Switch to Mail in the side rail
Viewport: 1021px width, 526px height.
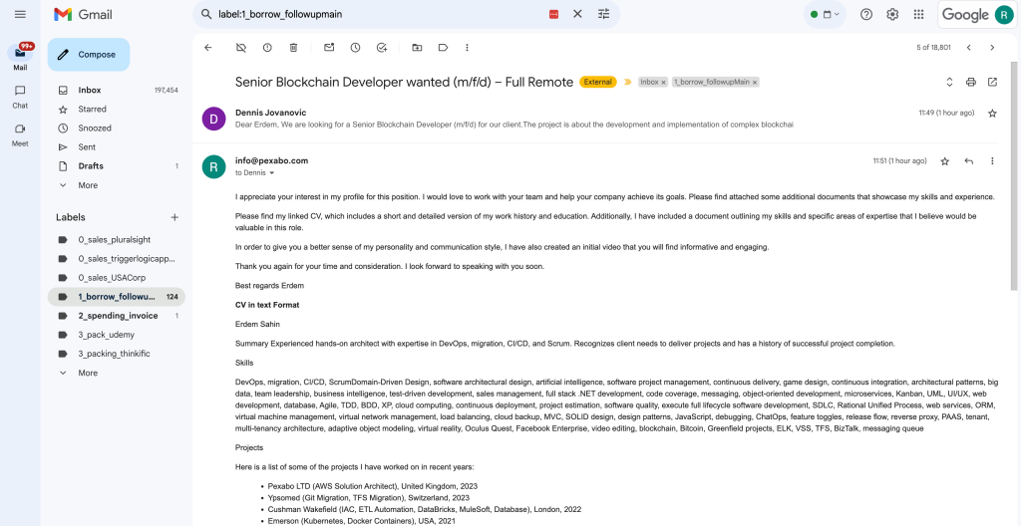point(20,58)
